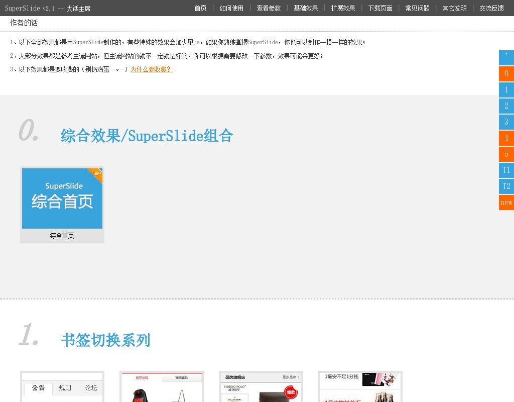The width and height of the screenshot is (514, 402).
Task: Jump to section 0 via side button
Action: pyautogui.click(x=506, y=74)
